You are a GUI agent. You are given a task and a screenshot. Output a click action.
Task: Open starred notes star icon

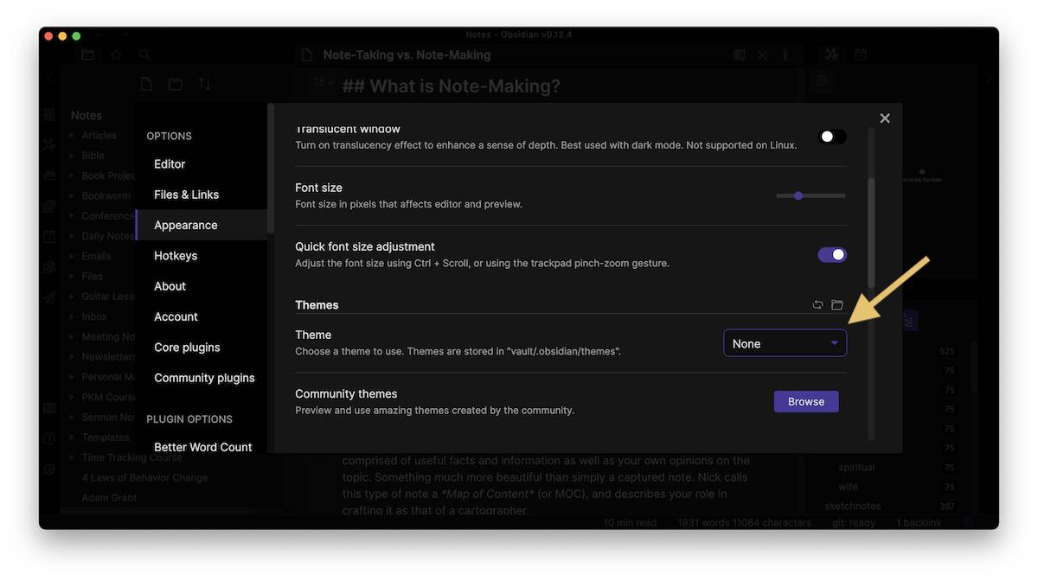click(x=116, y=54)
